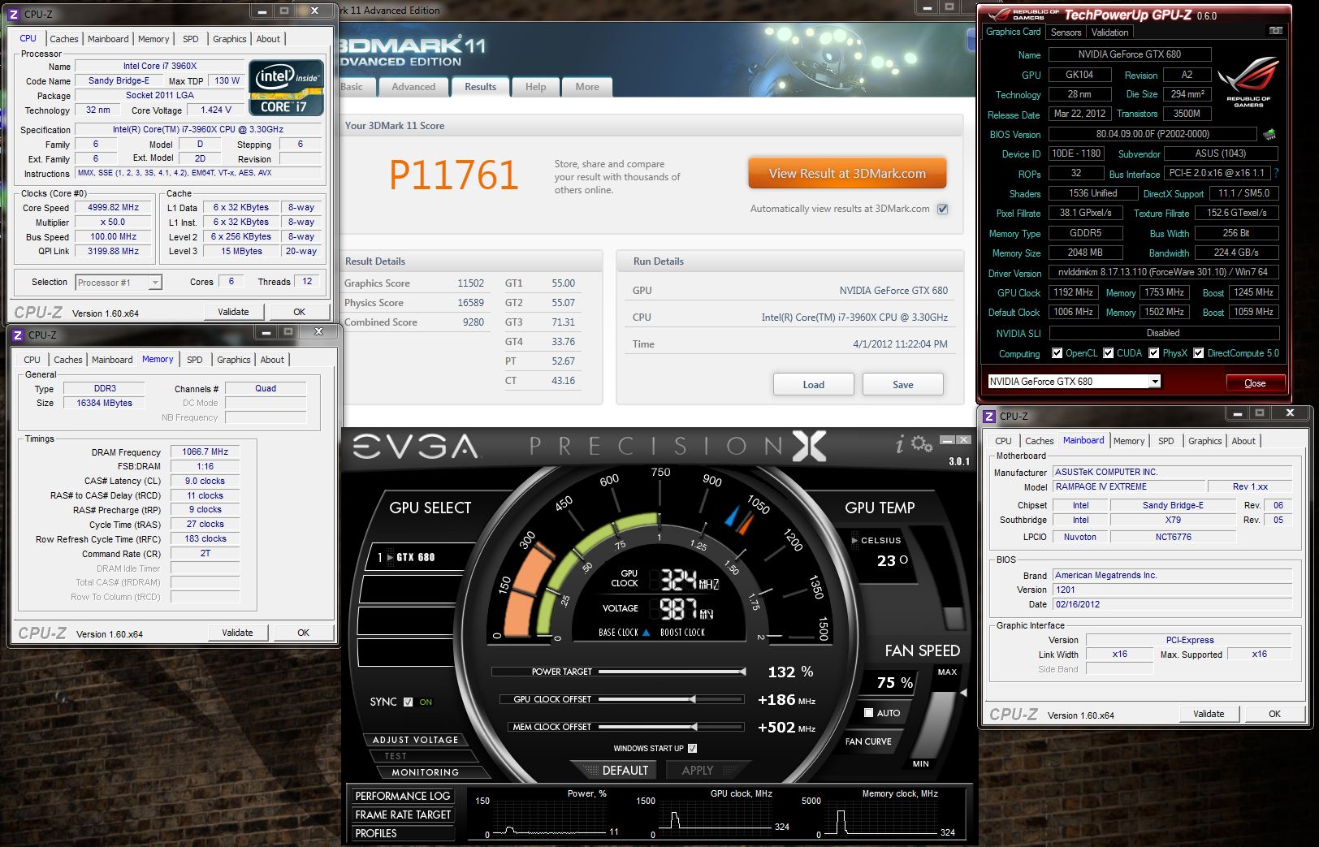Toggle the PhysX checkbox in GPU-Z
Viewport: 1319px width, 847px height.
pyautogui.click(x=1153, y=353)
